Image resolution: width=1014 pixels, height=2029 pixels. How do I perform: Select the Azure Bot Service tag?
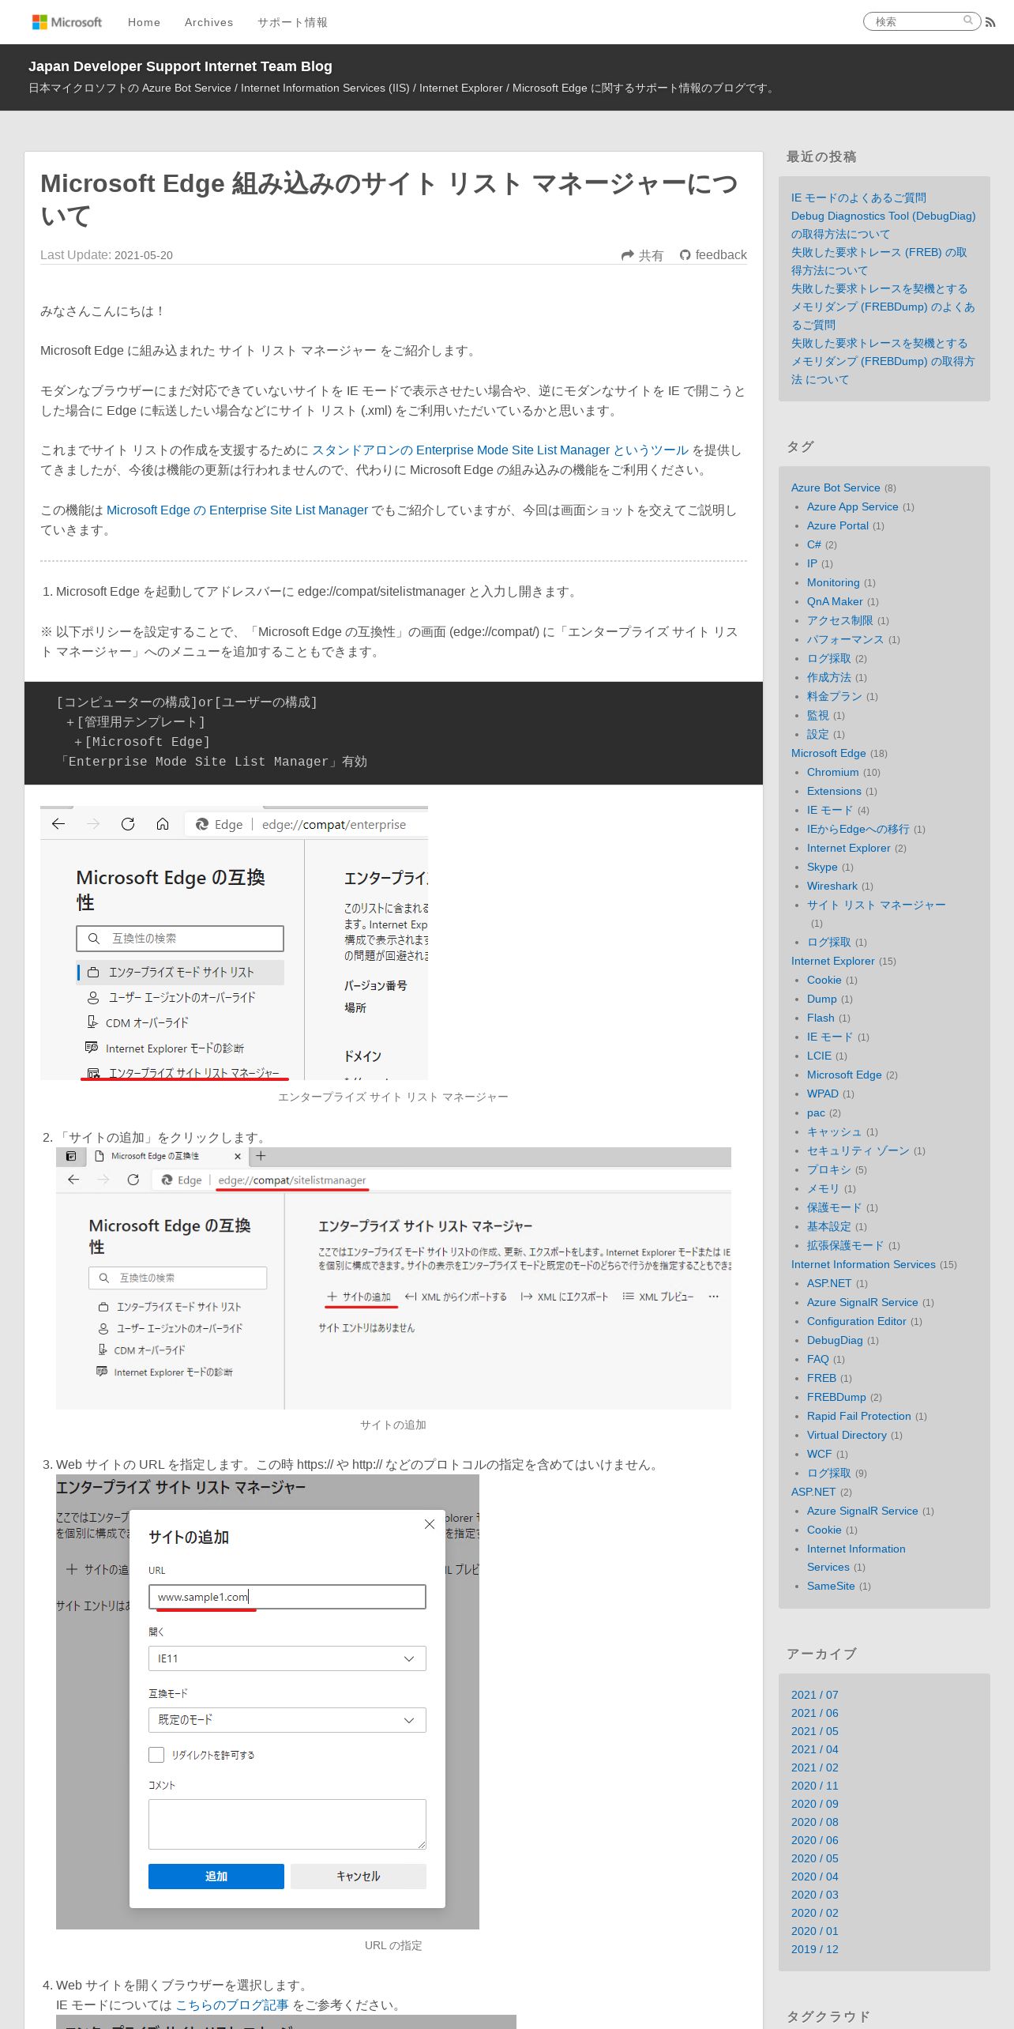(836, 487)
